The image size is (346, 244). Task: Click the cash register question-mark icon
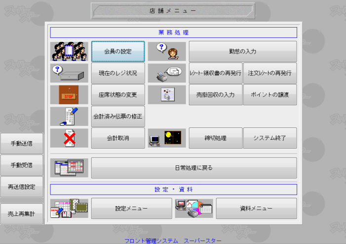click(x=69, y=73)
